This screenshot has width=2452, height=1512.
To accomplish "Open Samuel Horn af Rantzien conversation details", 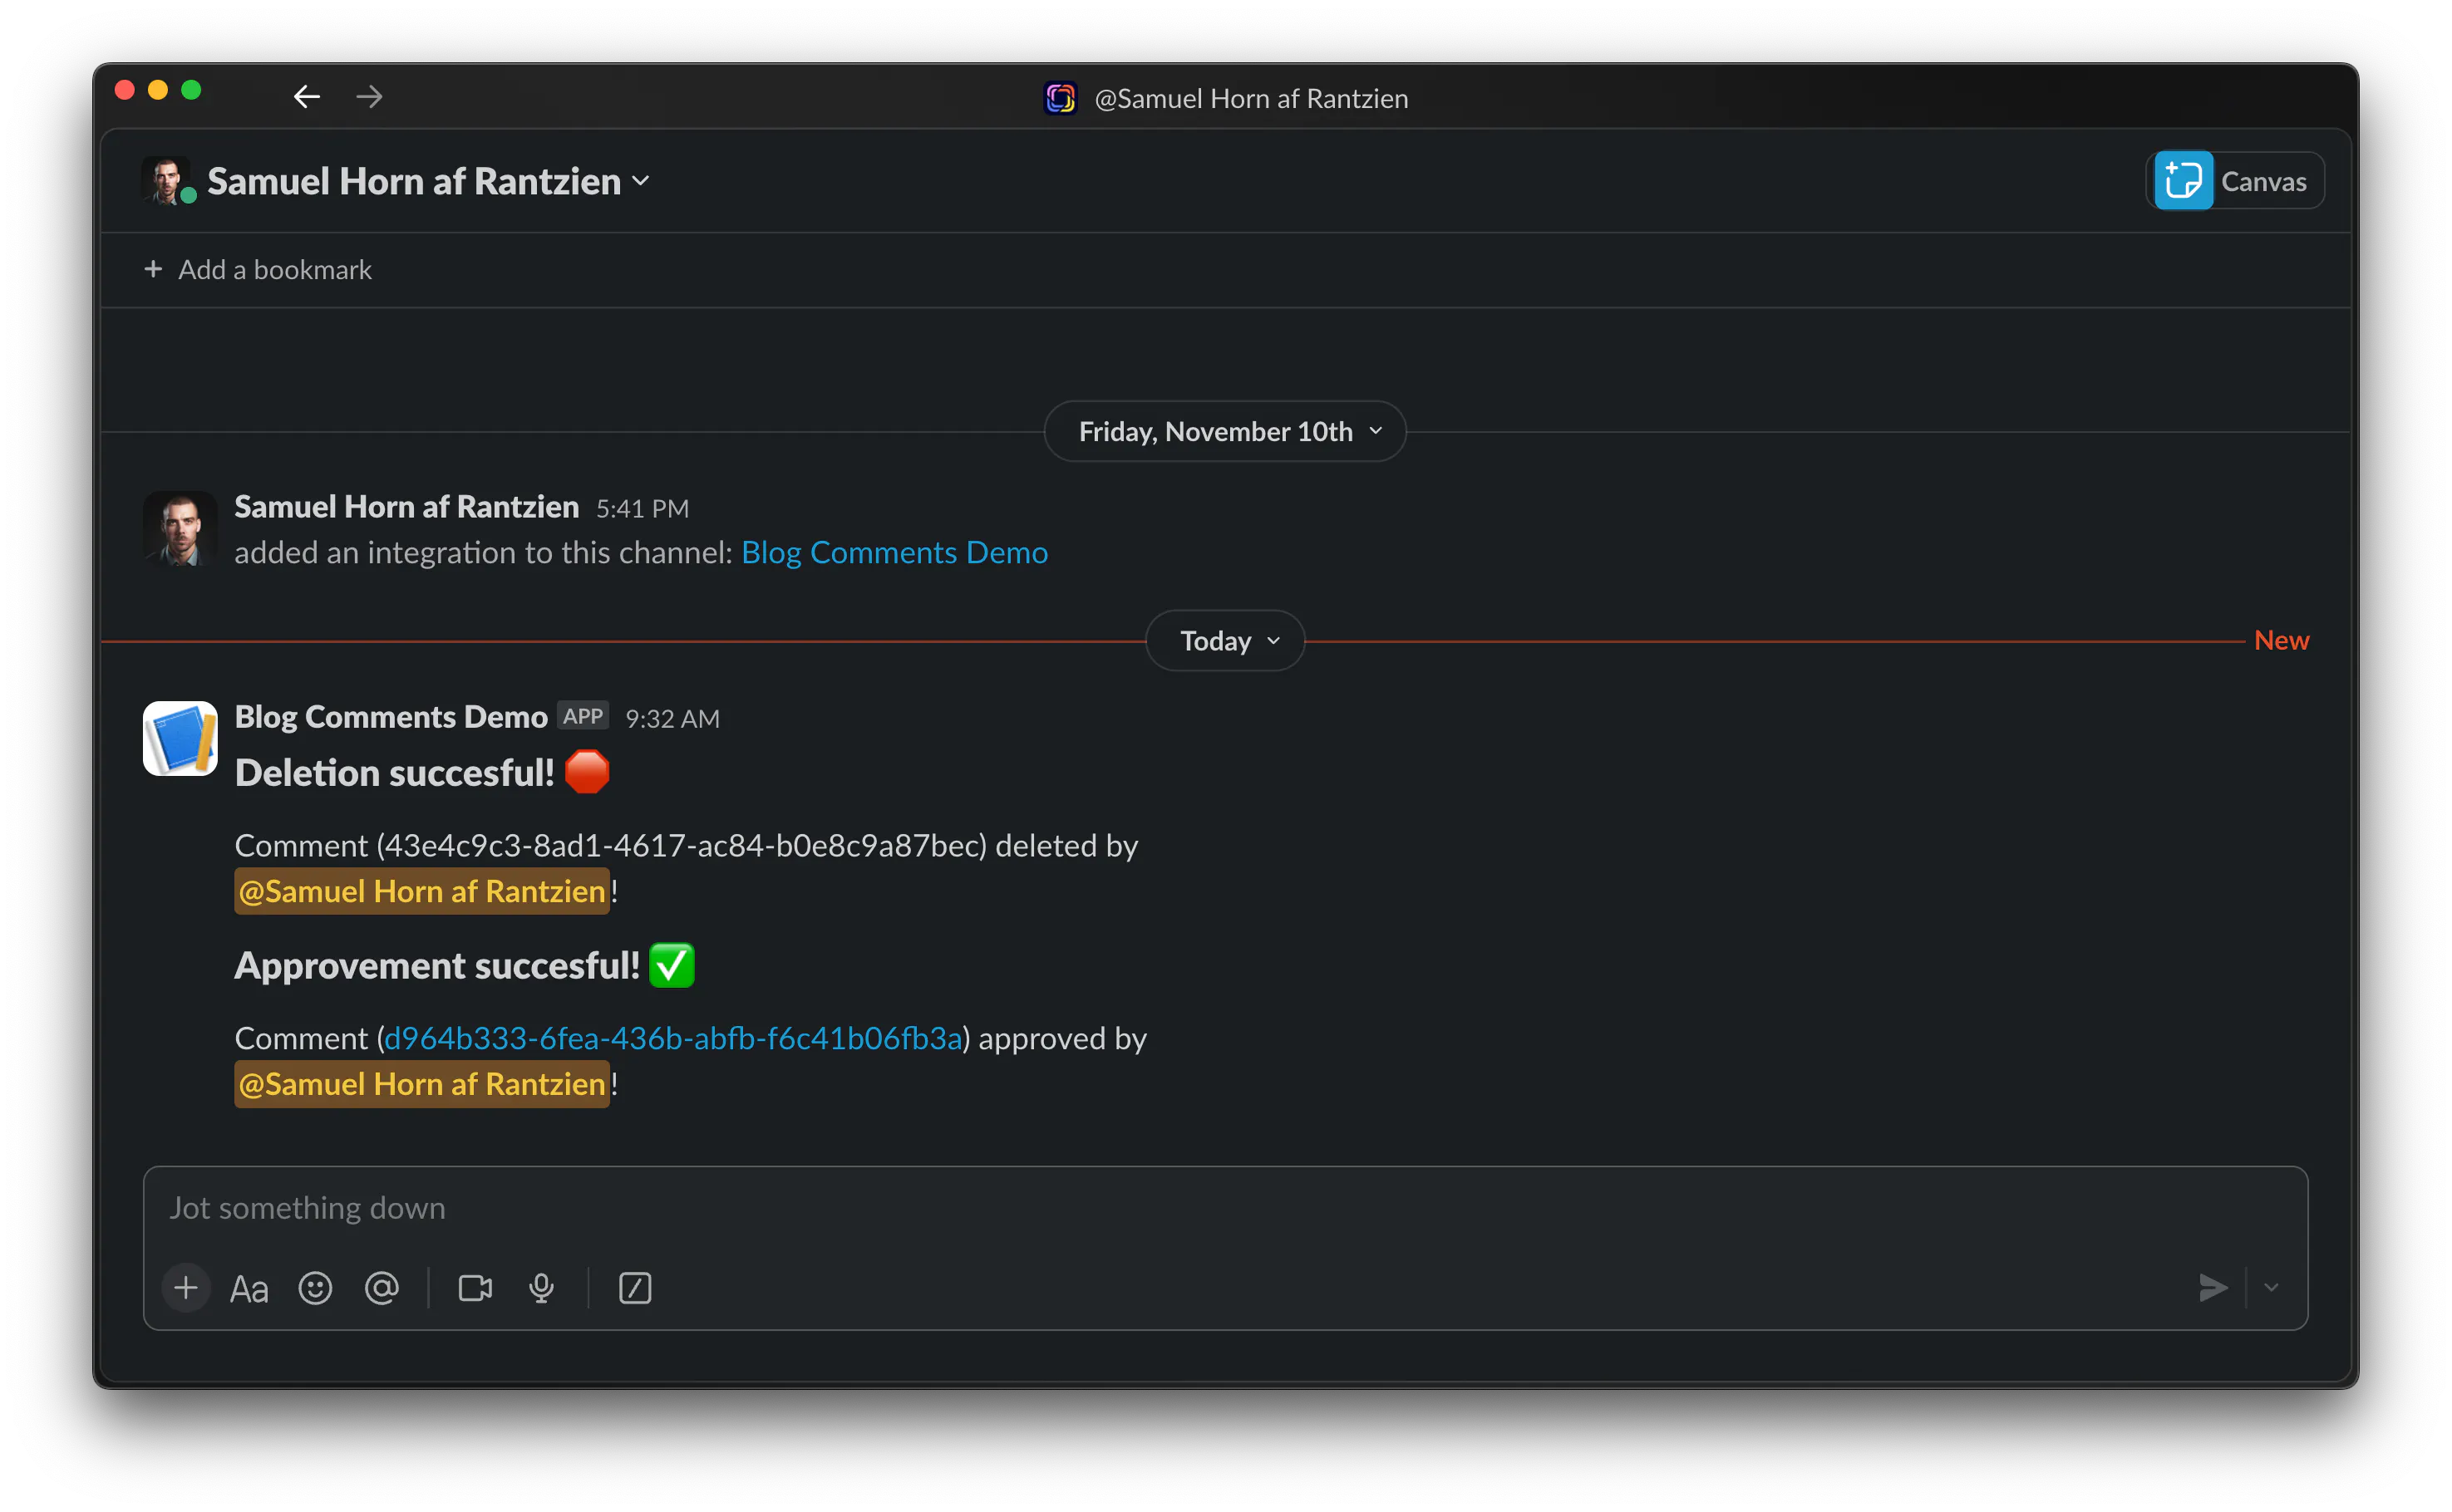I will tap(428, 181).
